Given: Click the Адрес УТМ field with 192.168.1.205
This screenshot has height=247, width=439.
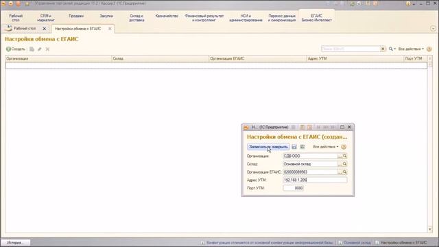Looking at the screenshot, I should coord(315,180).
